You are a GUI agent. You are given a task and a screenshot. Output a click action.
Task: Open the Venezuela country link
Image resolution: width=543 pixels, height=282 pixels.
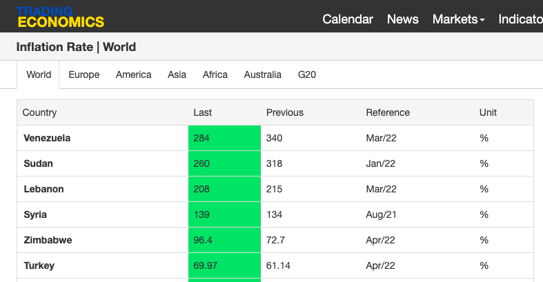point(47,138)
